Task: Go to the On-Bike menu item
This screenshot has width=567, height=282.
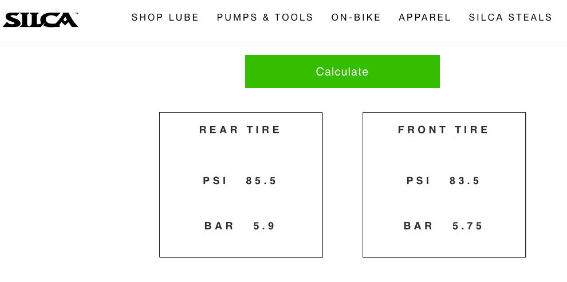Action: click(356, 18)
